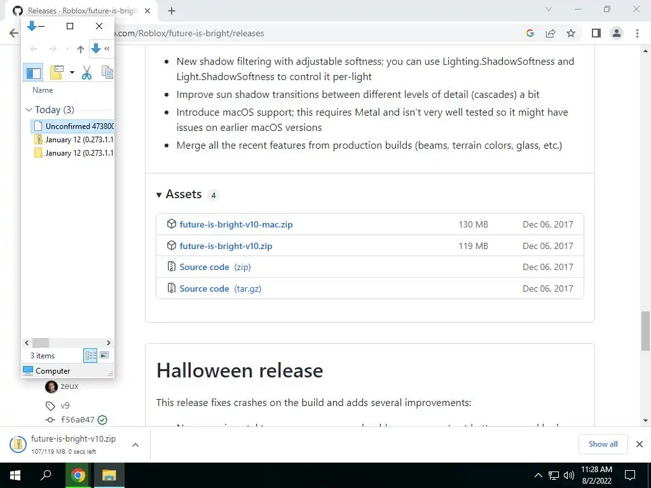Bookmark this page with star icon
The image size is (651, 488).
point(571,33)
